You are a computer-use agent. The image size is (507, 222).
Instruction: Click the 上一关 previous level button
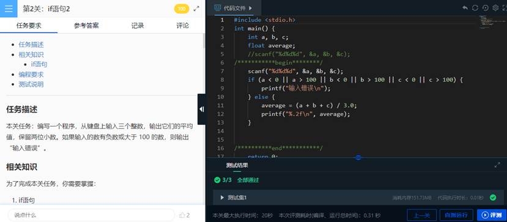pyautogui.click(x=421, y=215)
